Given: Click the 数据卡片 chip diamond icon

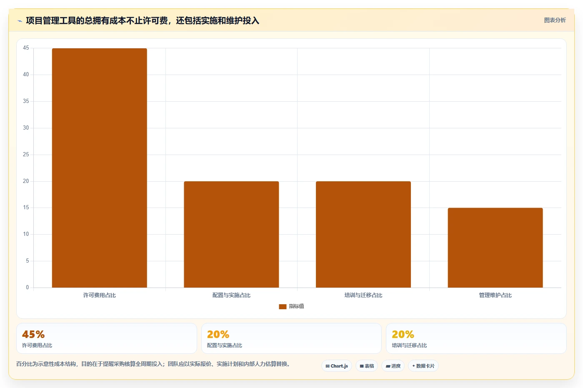Looking at the screenshot, I should (x=413, y=366).
